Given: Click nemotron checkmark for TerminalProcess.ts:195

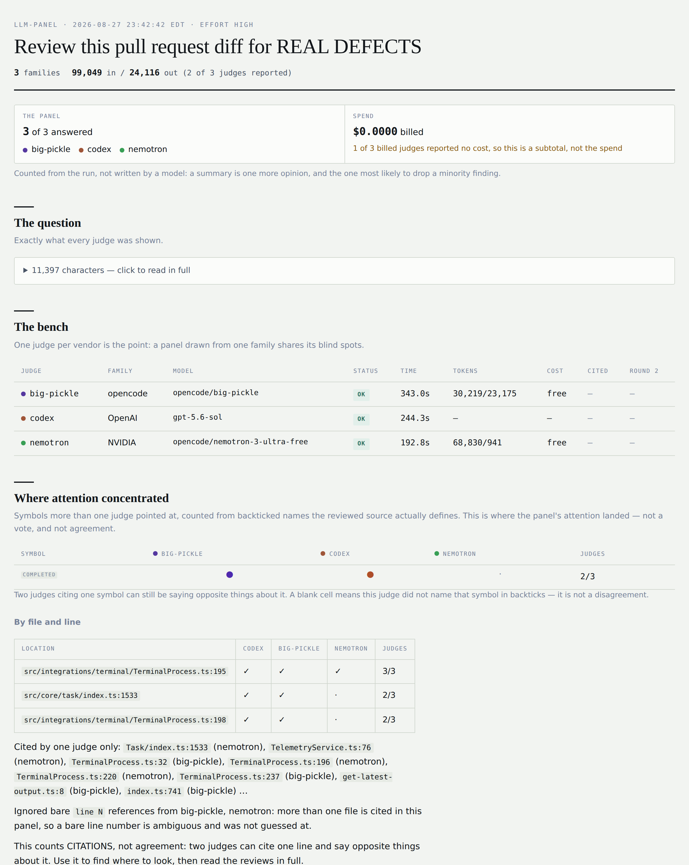Looking at the screenshot, I should [338, 671].
